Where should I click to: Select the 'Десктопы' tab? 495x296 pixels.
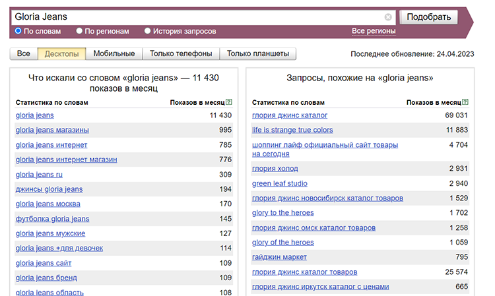(61, 54)
